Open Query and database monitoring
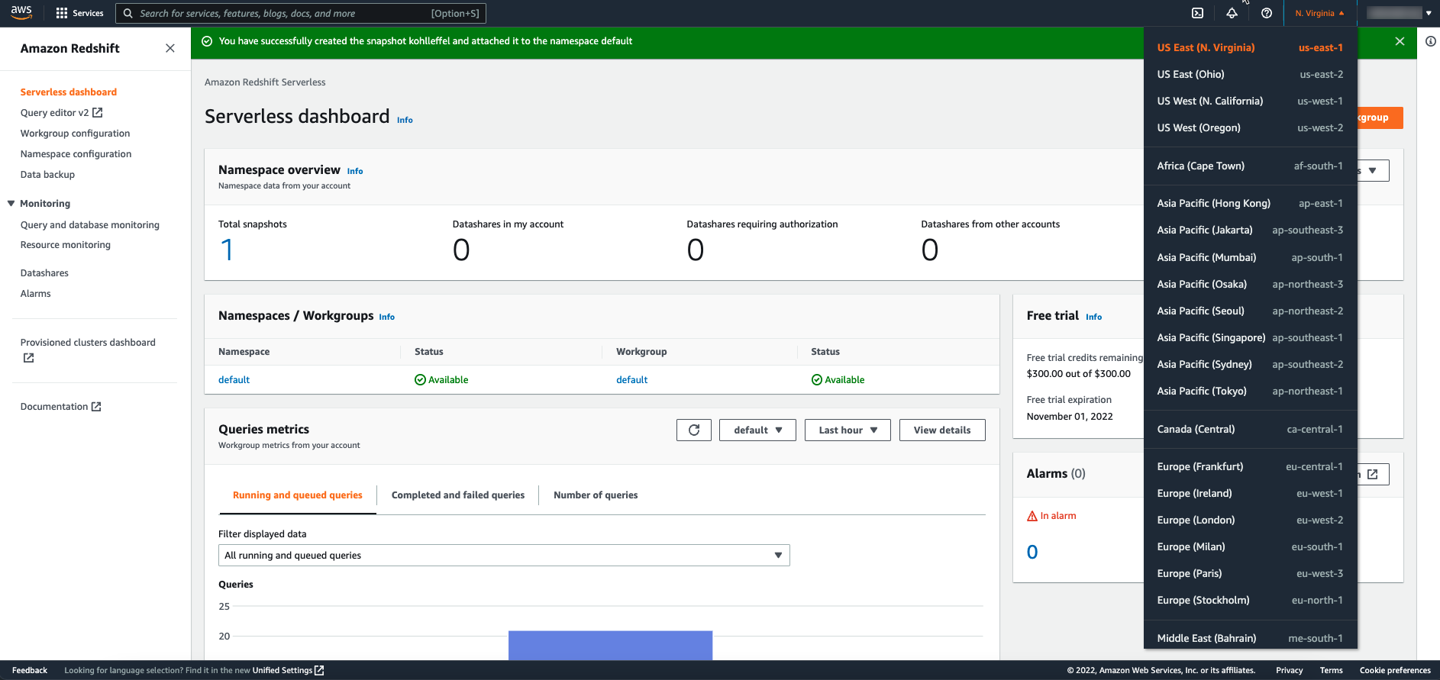The width and height of the screenshot is (1440, 680). click(x=90, y=225)
